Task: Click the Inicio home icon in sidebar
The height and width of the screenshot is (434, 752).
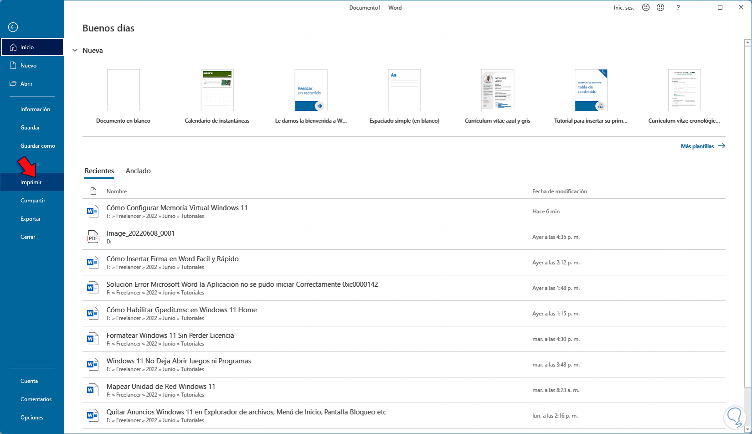Action: (x=13, y=47)
